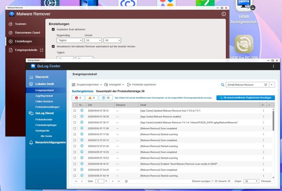Open Protokolleinstellungen in QuLog sidebar
282x191 pixels.
(x=47, y=107)
